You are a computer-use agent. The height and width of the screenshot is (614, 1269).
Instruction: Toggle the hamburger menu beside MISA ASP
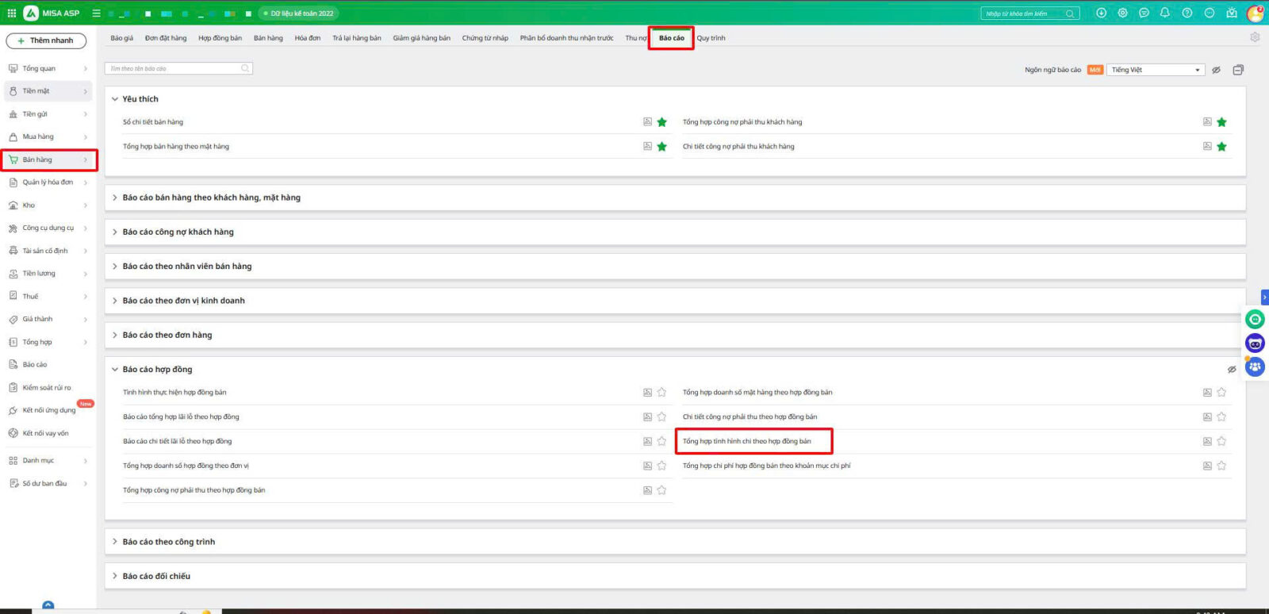[96, 13]
